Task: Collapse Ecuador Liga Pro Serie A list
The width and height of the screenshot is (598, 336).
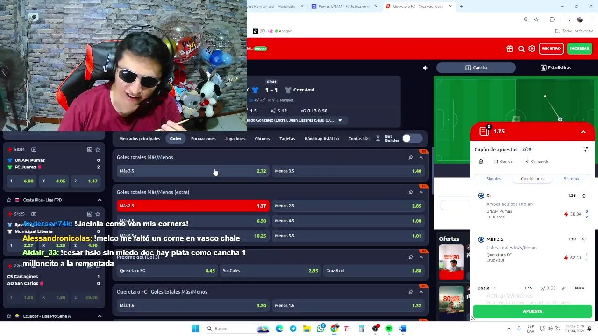Action: 100,316
